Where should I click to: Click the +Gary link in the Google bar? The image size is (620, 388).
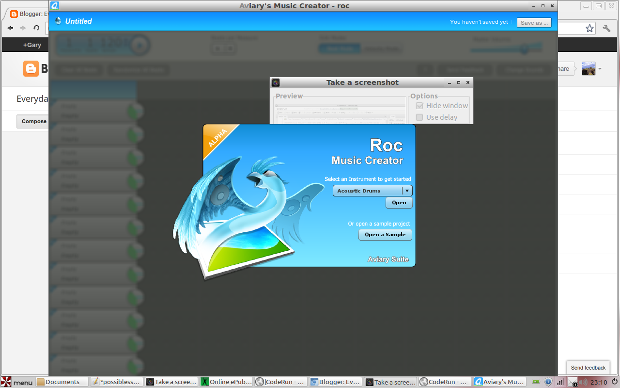tap(32, 45)
